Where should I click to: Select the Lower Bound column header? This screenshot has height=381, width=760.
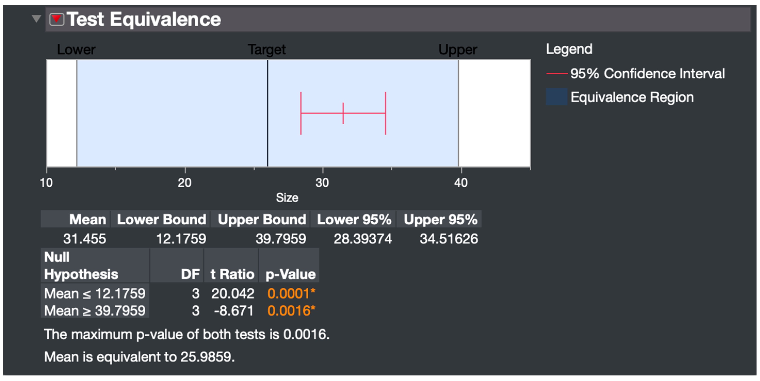coord(161,219)
